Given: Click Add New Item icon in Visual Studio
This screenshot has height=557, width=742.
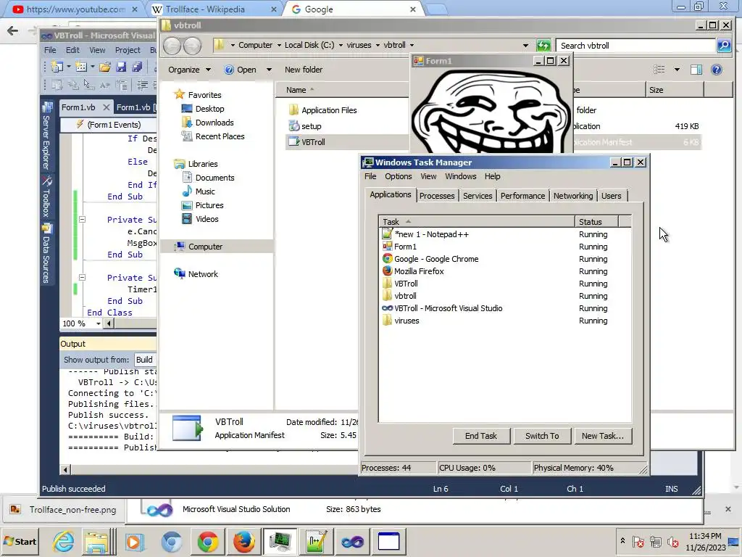Looking at the screenshot, I should [x=81, y=67].
